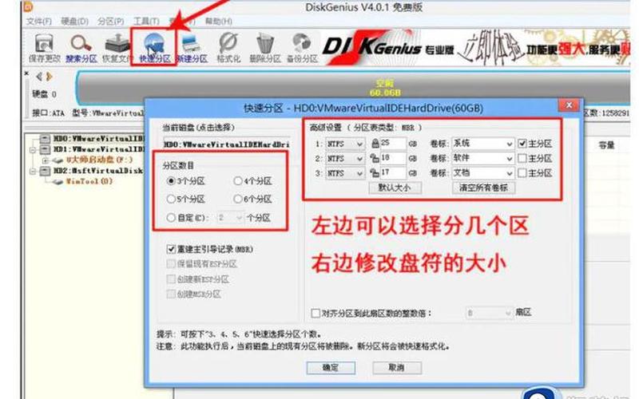The width and height of the screenshot is (639, 399).
Task: Open file system dropdown for partition 2
Action: click(345, 158)
